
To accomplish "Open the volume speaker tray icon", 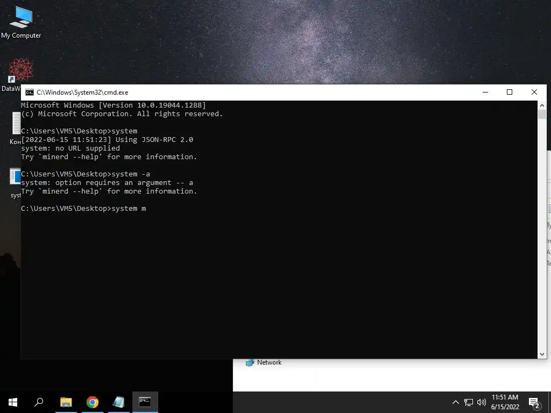I will coord(482,402).
